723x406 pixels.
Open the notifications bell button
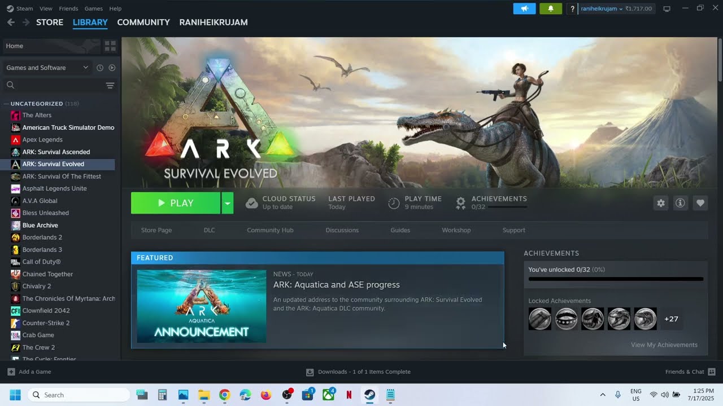tap(551, 8)
